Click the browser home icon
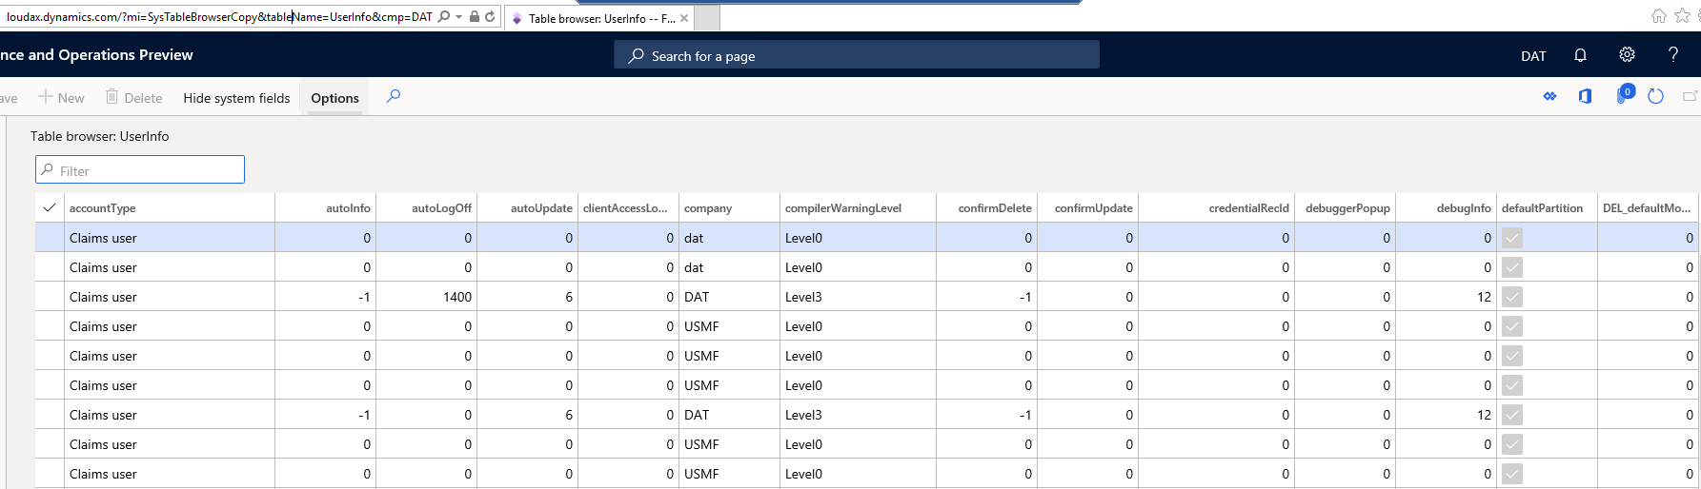Image resolution: width=1701 pixels, height=489 pixels. click(x=1659, y=16)
